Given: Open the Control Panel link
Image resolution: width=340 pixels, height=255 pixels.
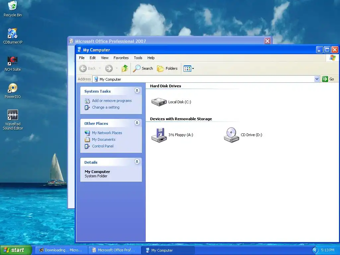Looking at the screenshot, I should (103, 146).
